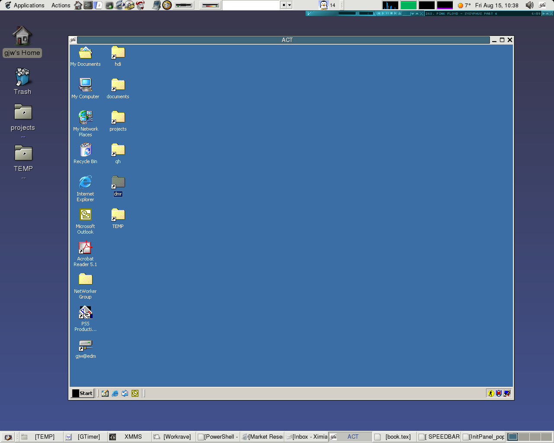Open My Computer in the ACT window
This screenshot has width=554, height=443.
point(85,85)
